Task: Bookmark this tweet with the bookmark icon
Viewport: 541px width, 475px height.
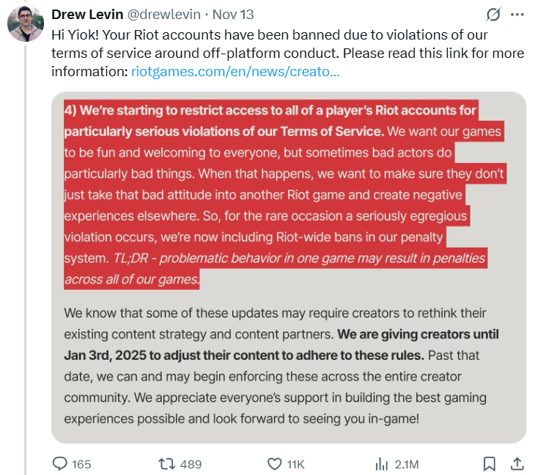Action: [x=489, y=463]
